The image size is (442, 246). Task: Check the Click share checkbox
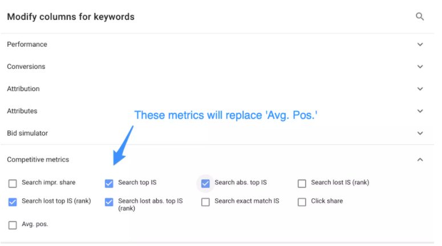pyautogui.click(x=302, y=202)
